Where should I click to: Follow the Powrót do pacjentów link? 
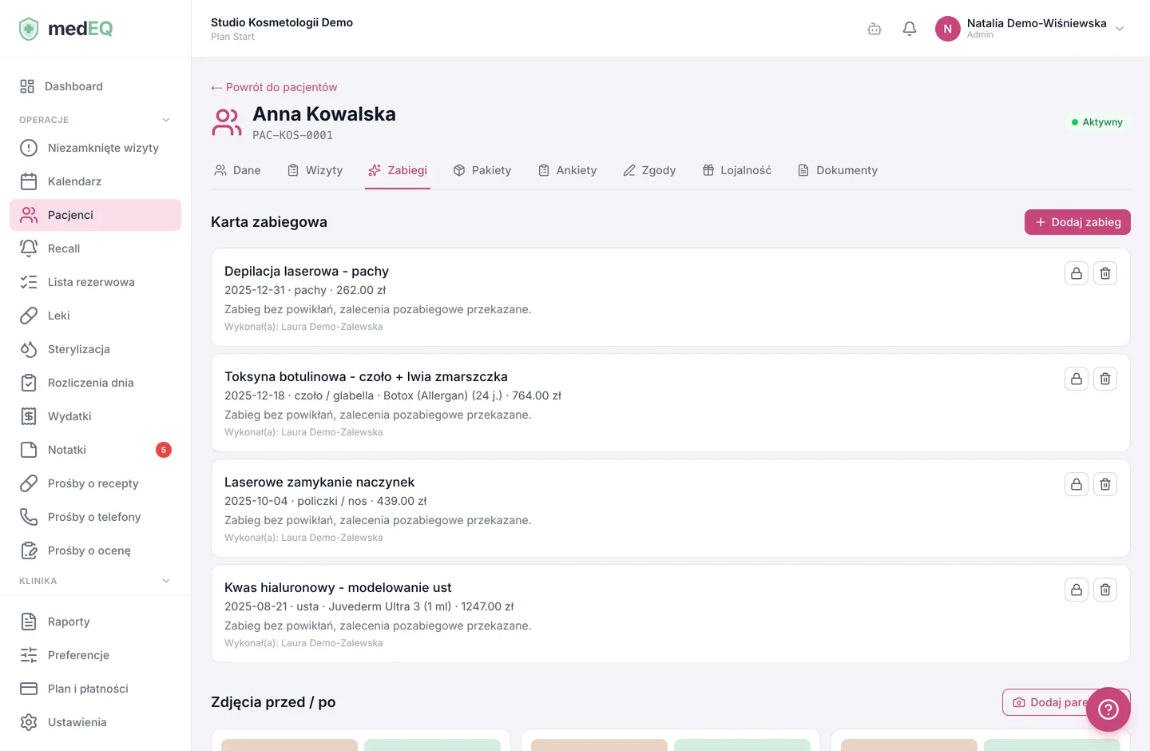274,87
